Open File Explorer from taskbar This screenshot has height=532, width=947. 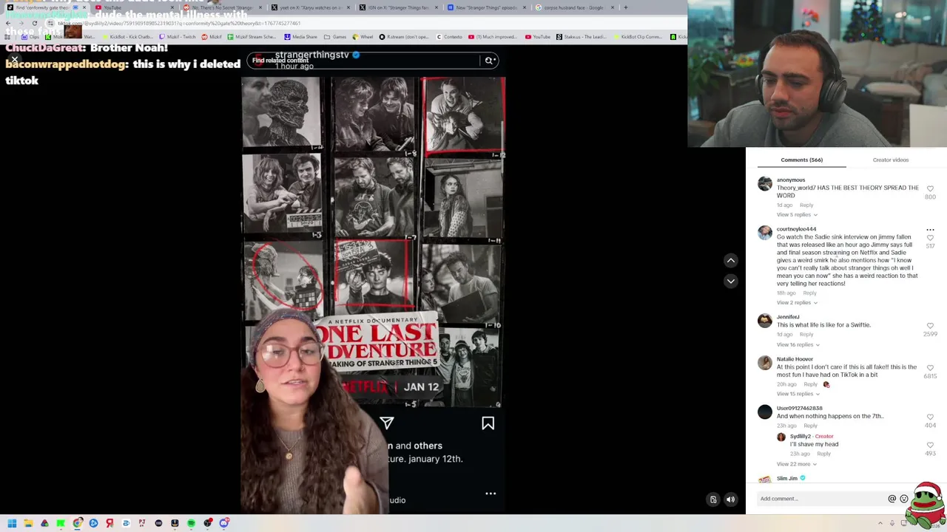coord(28,523)
